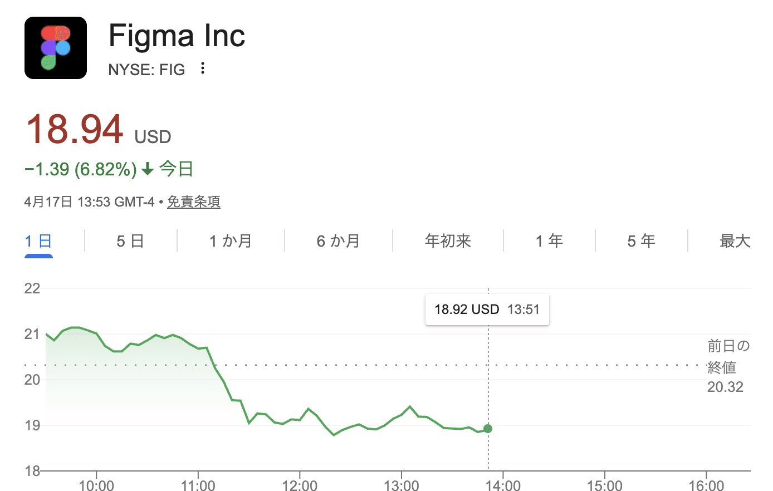This screenshot has width=773, height=491.
Task: Click the 前日の終値 previous close label
Action: [x=728, y=357]
